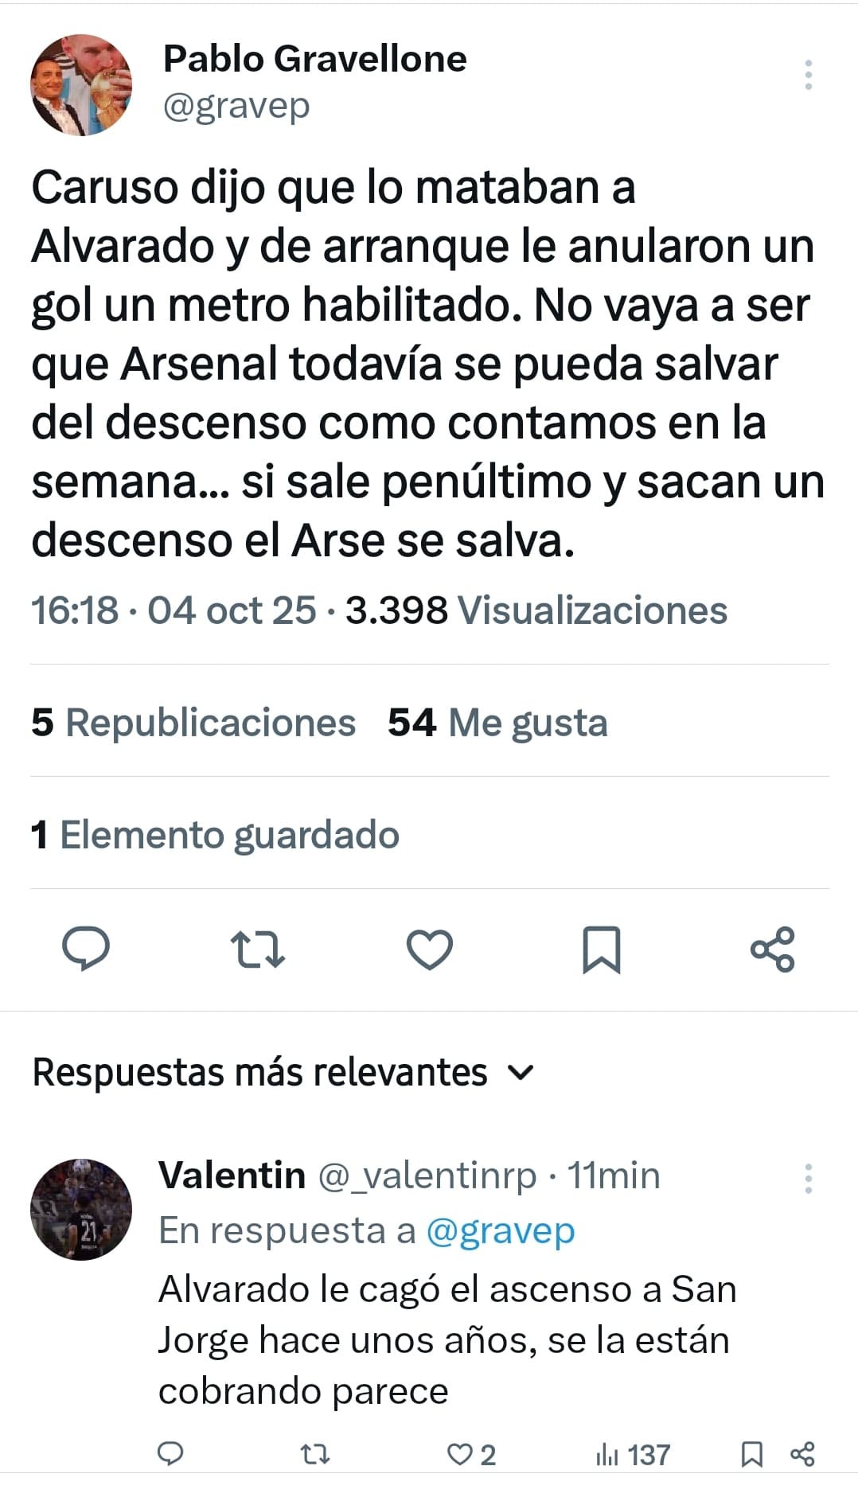Viewport: 858px width, 1501px height.
Task: Open more options on Valentin's reply
Action: 808,1178
